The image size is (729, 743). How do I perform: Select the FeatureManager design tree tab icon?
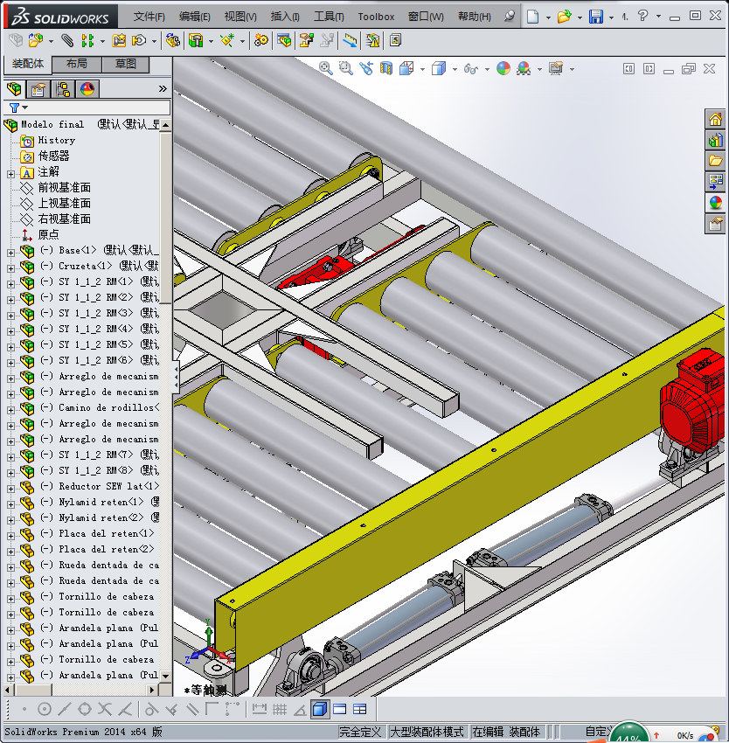pyautogui.click(x=13, y=89)
